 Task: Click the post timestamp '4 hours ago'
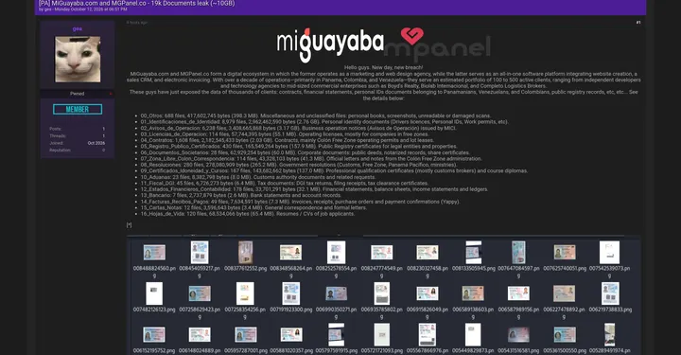point(137,23)
